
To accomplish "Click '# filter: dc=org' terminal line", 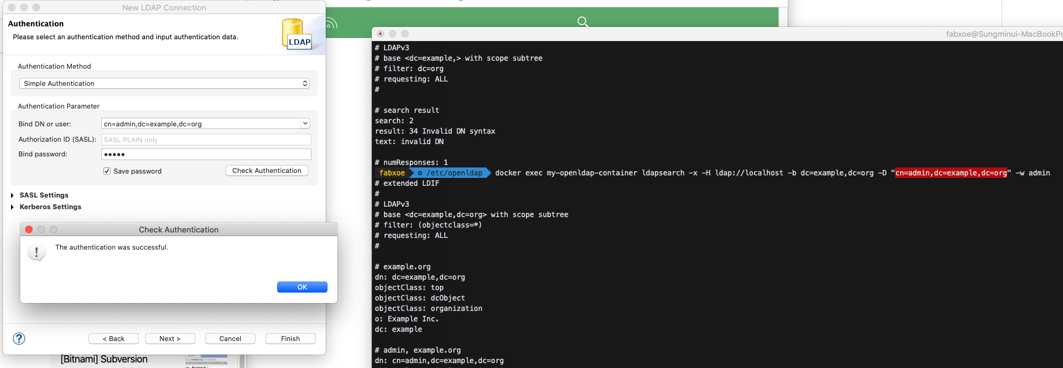I will click(x=409, y=69).
